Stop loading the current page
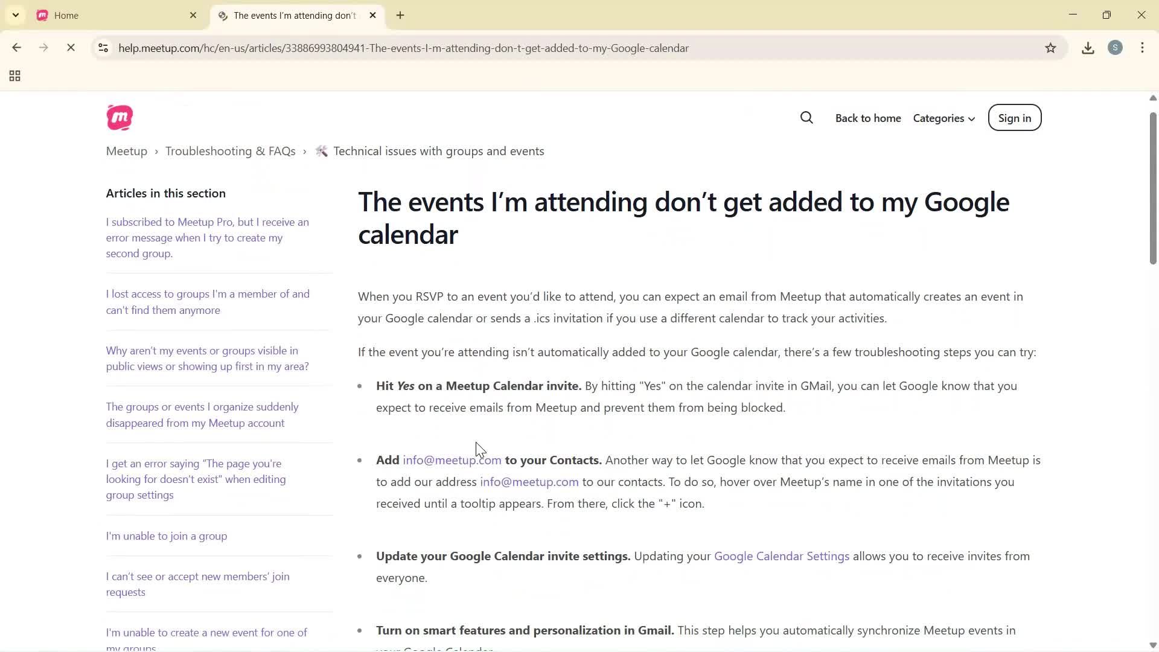 pos(71,48)
